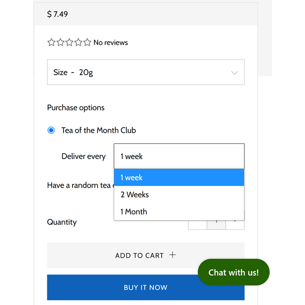Select Tea of the Month Club radio
The width and height of the screenshot is (305, 305).
(x=51, y=131)
